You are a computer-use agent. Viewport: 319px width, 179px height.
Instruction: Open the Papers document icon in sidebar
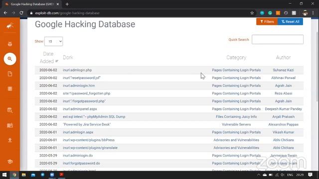coord(10,74)
